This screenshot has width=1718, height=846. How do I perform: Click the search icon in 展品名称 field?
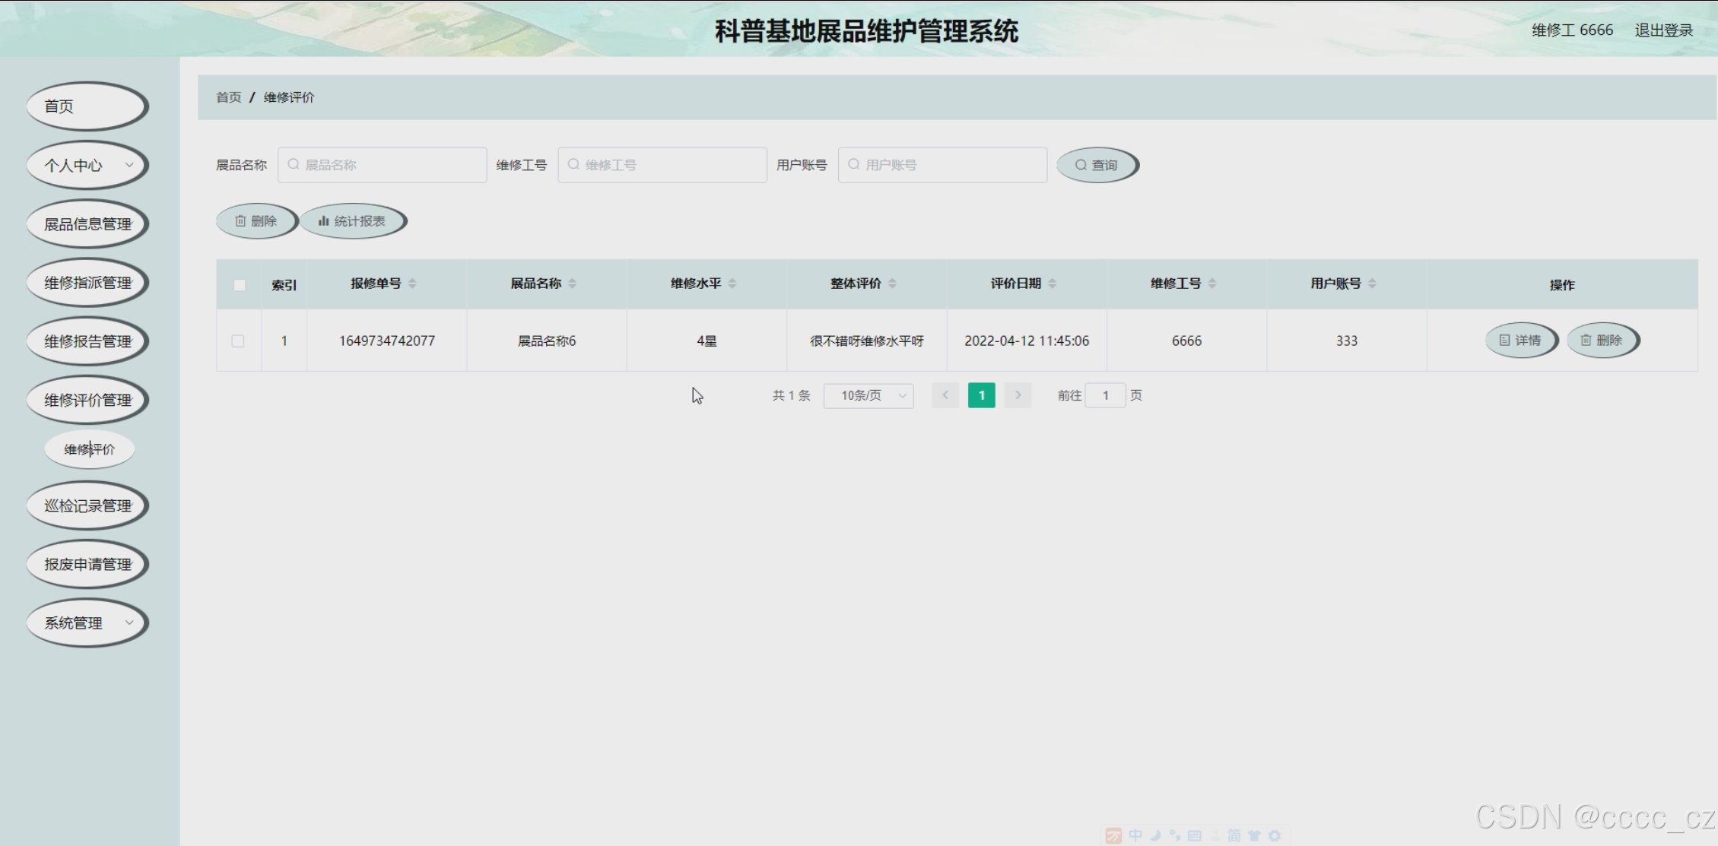click(x=293, y=165)
